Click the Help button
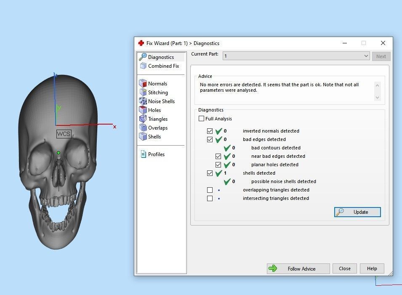 click(x=372, y=268)
